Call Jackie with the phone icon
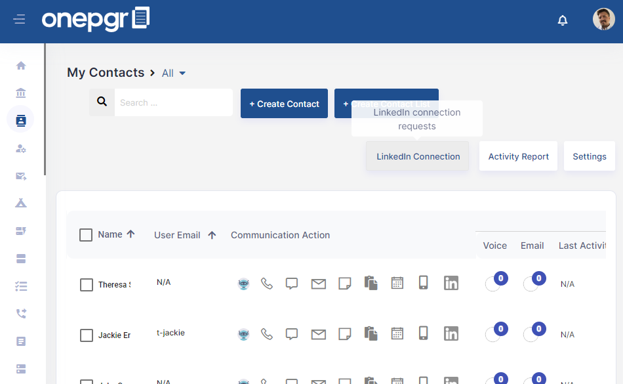The image size is (623, 384). tap(267, 334)
